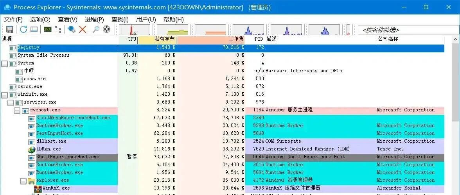
Task: Open the 进程(P) menu
Action: [95, 20]
